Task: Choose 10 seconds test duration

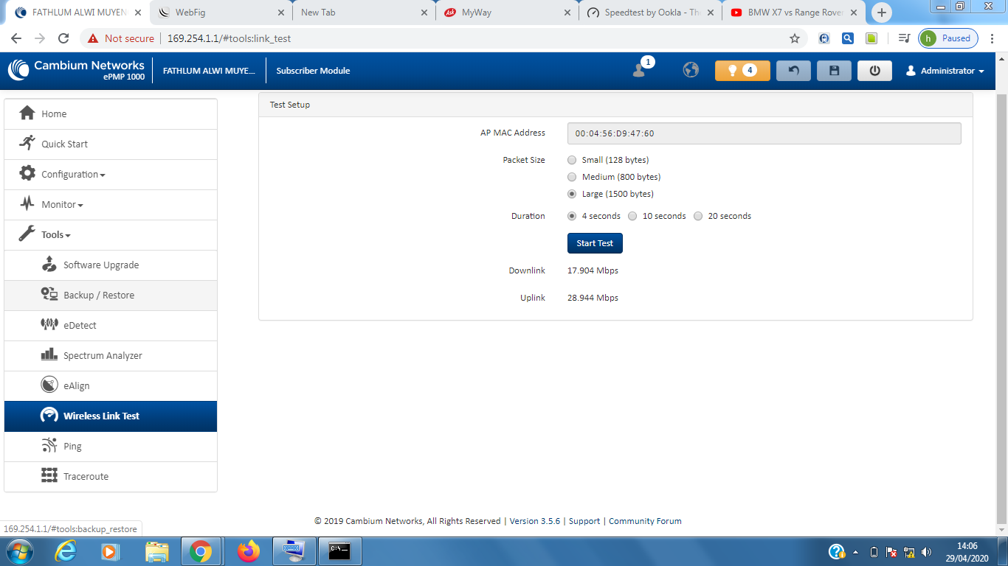Action: click(x=632, y=216)
